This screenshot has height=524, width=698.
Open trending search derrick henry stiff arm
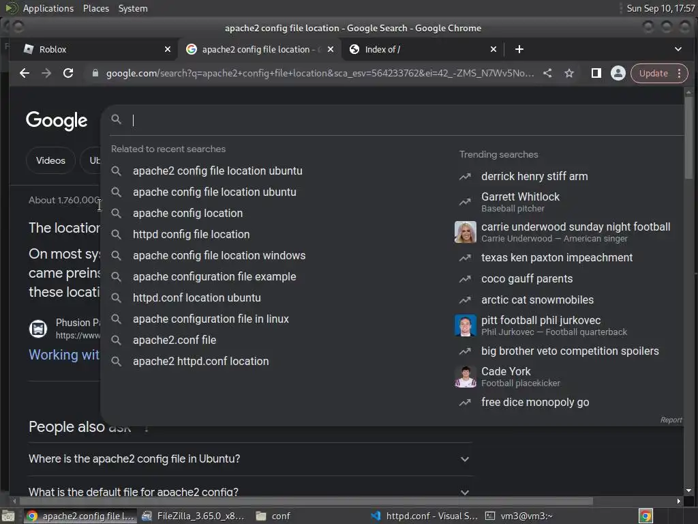click(x=534, y=177)
